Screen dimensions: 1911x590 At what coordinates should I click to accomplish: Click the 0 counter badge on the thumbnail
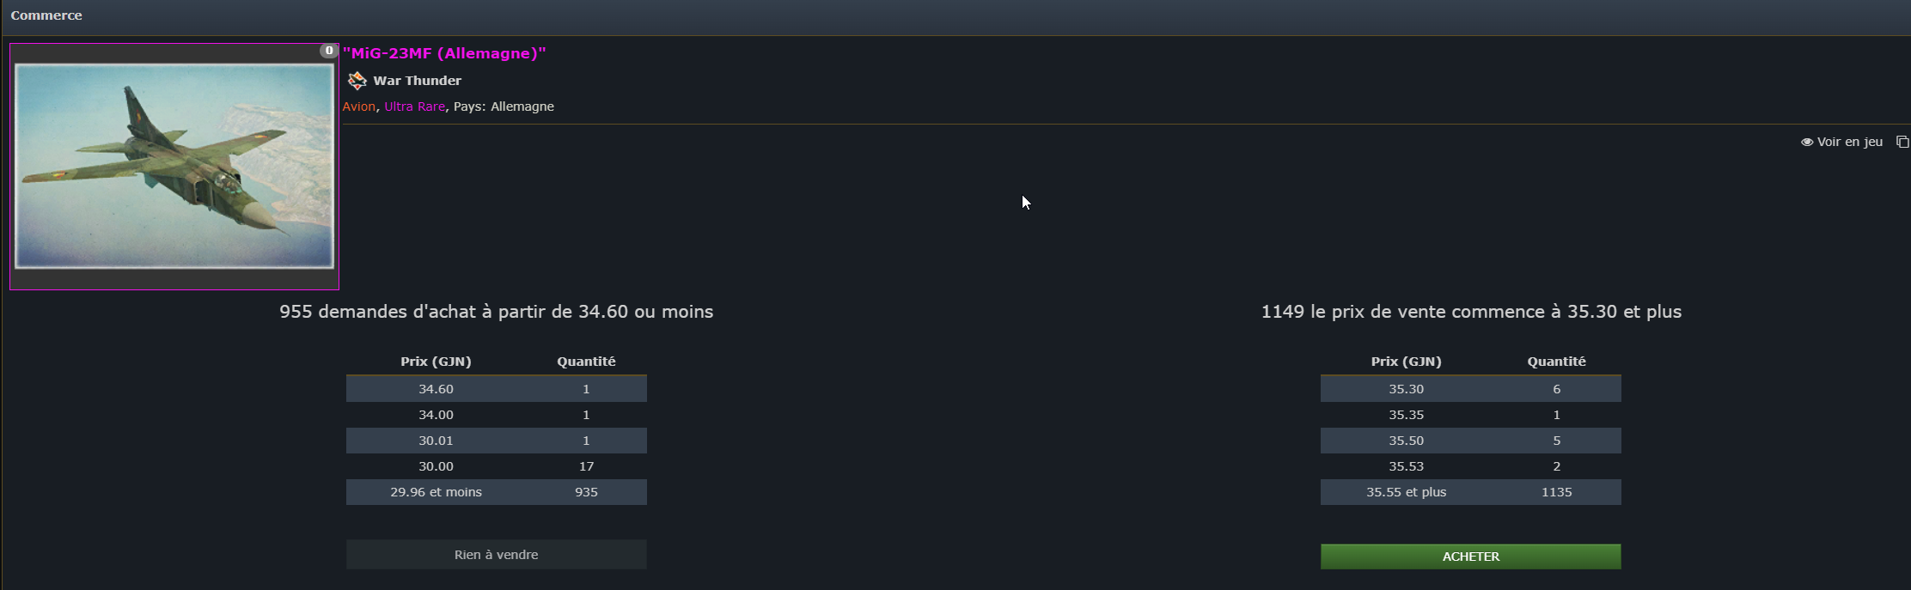point(328,50)
